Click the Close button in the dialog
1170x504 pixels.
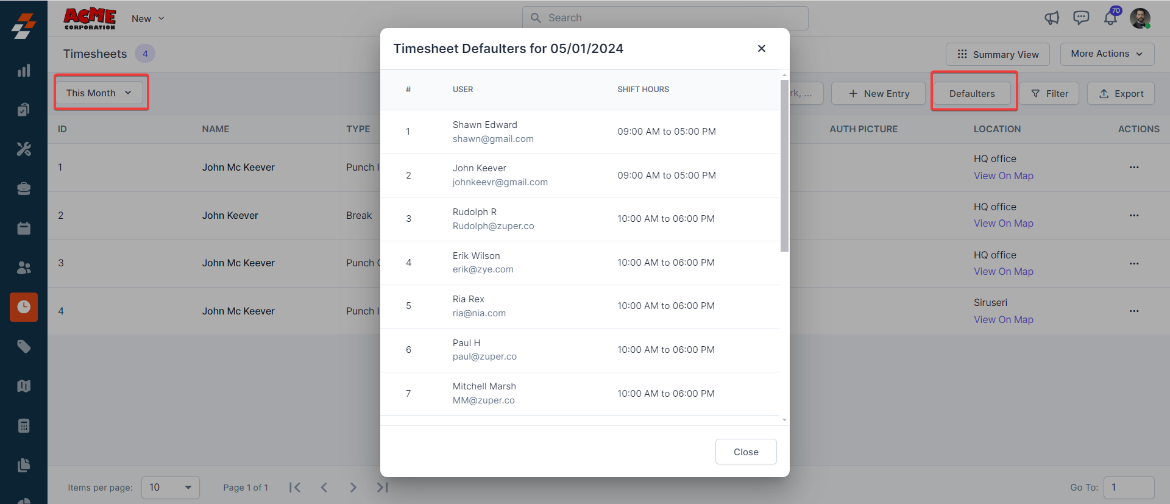[746, 452]
